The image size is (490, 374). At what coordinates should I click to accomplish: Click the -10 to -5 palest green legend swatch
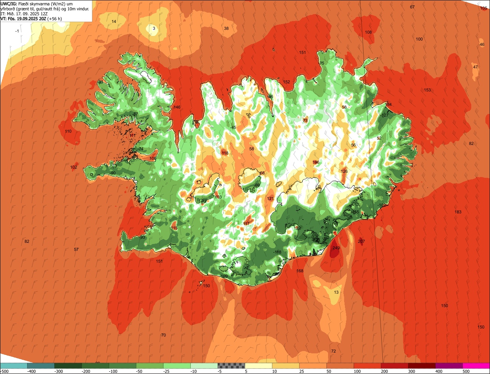point(204,366)
